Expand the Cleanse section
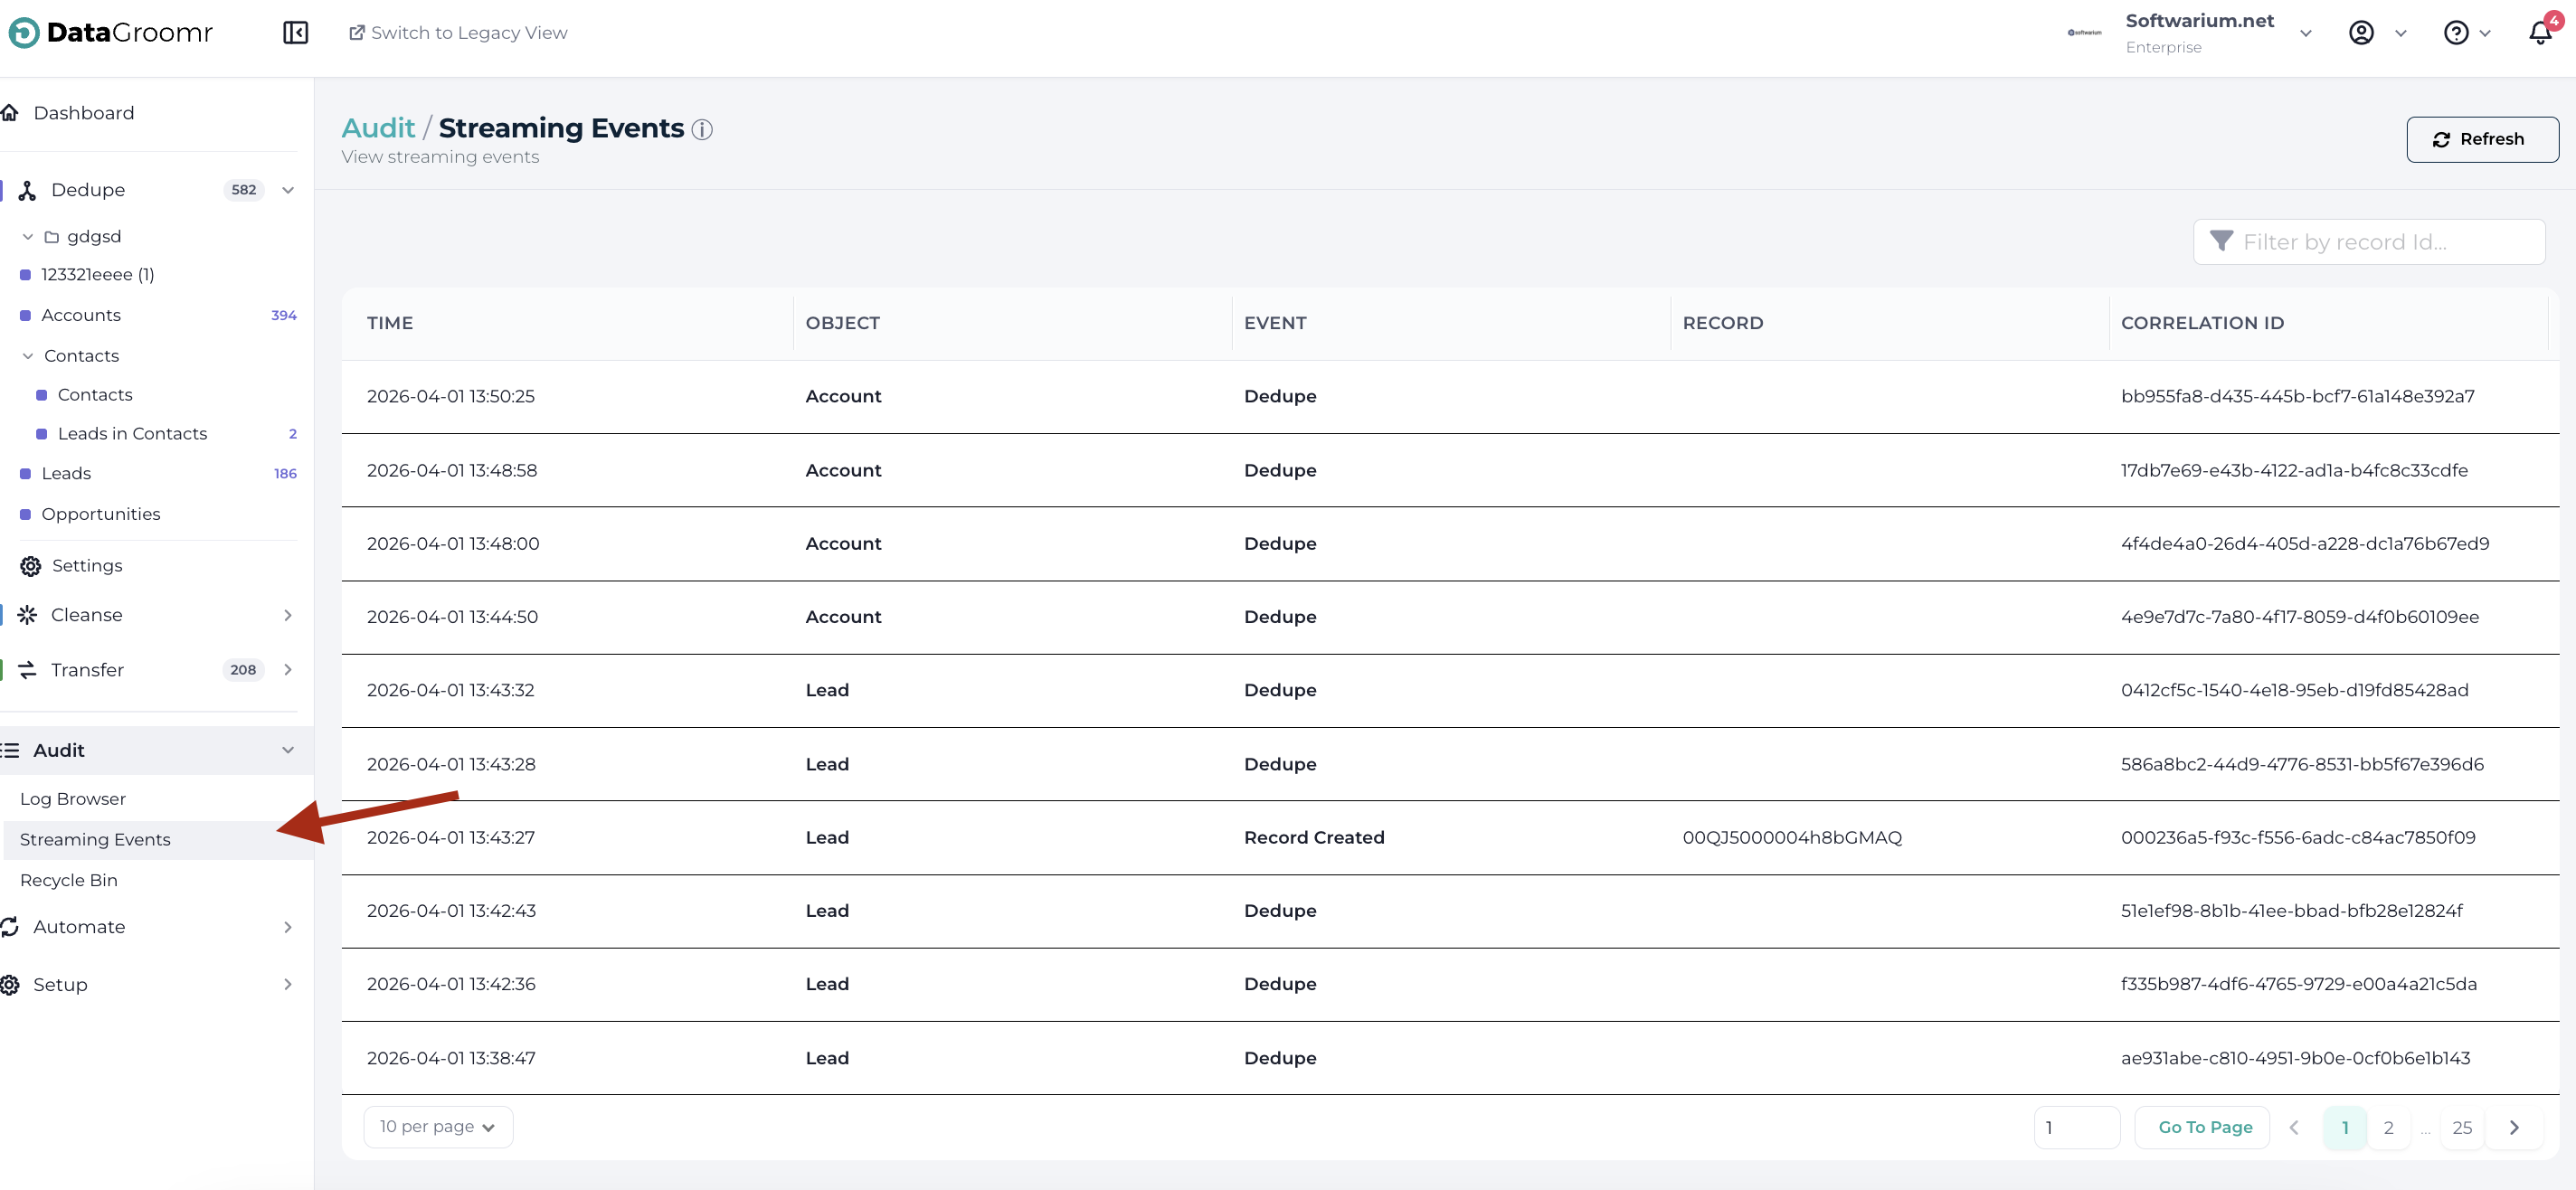This screenshot has height=1190, width=2576. point(287,615)
